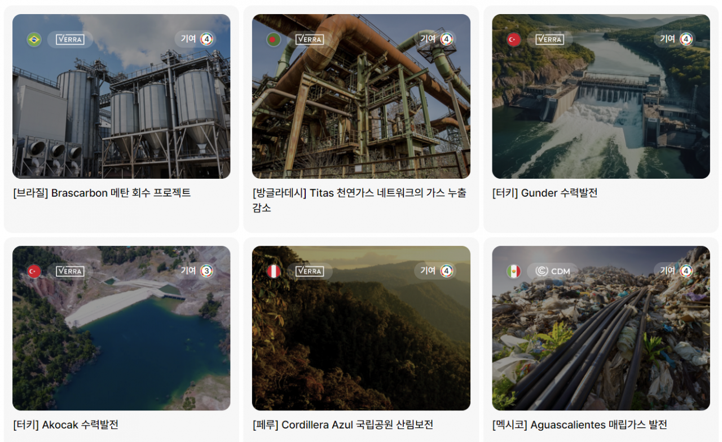
Task: Click the 기여 4 badge on Brascarbon card
Action: point(196,39)
